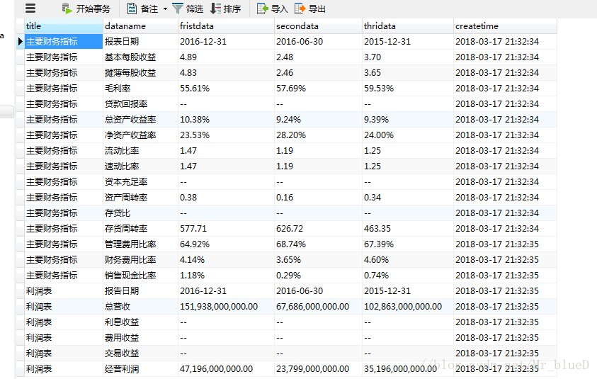Click the 463.35 cell
The height and width of the screenshot is (379, 597).
click(x=408, y=229)
